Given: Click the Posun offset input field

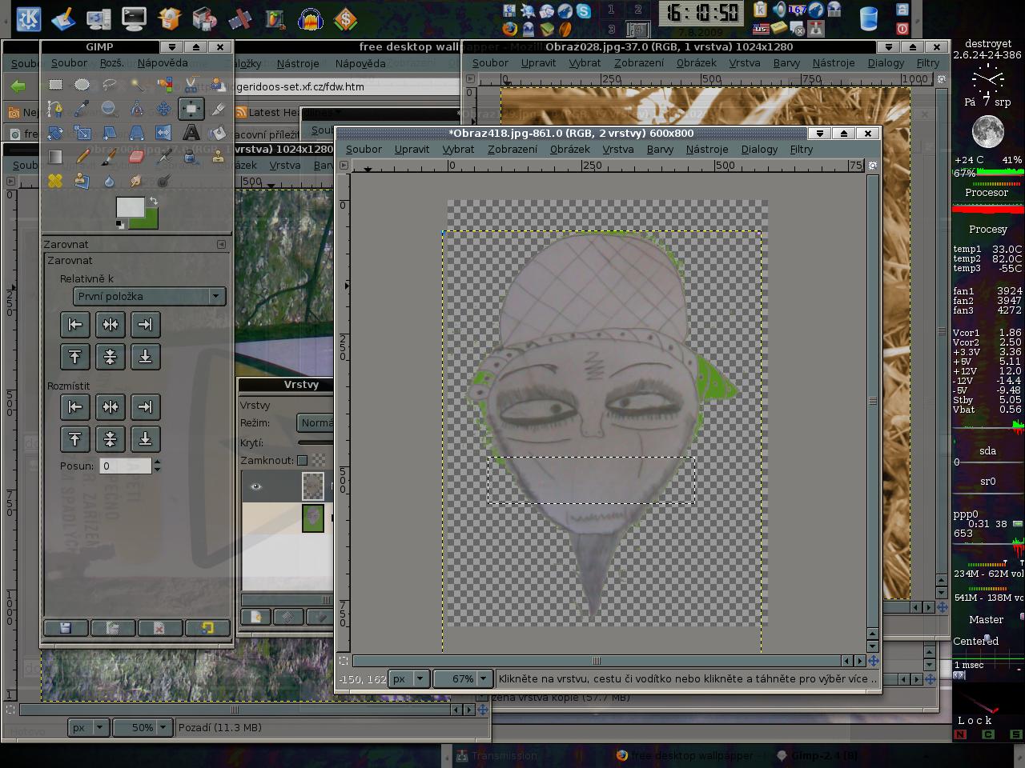Looking at the screenshot, I should 125,466.
